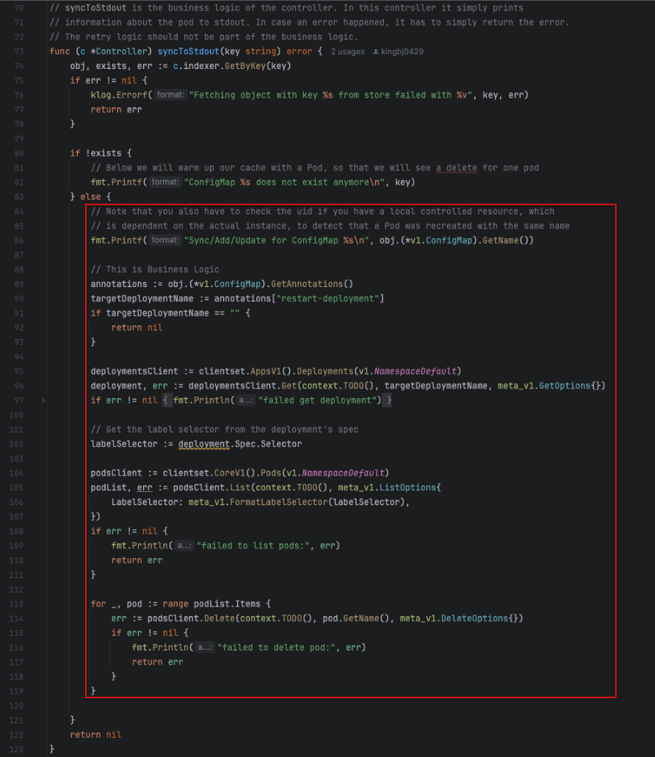Click 'podList' declaration on line 105
The width and height of the screenshot is (655, 757).
click(x=109, y=488)
